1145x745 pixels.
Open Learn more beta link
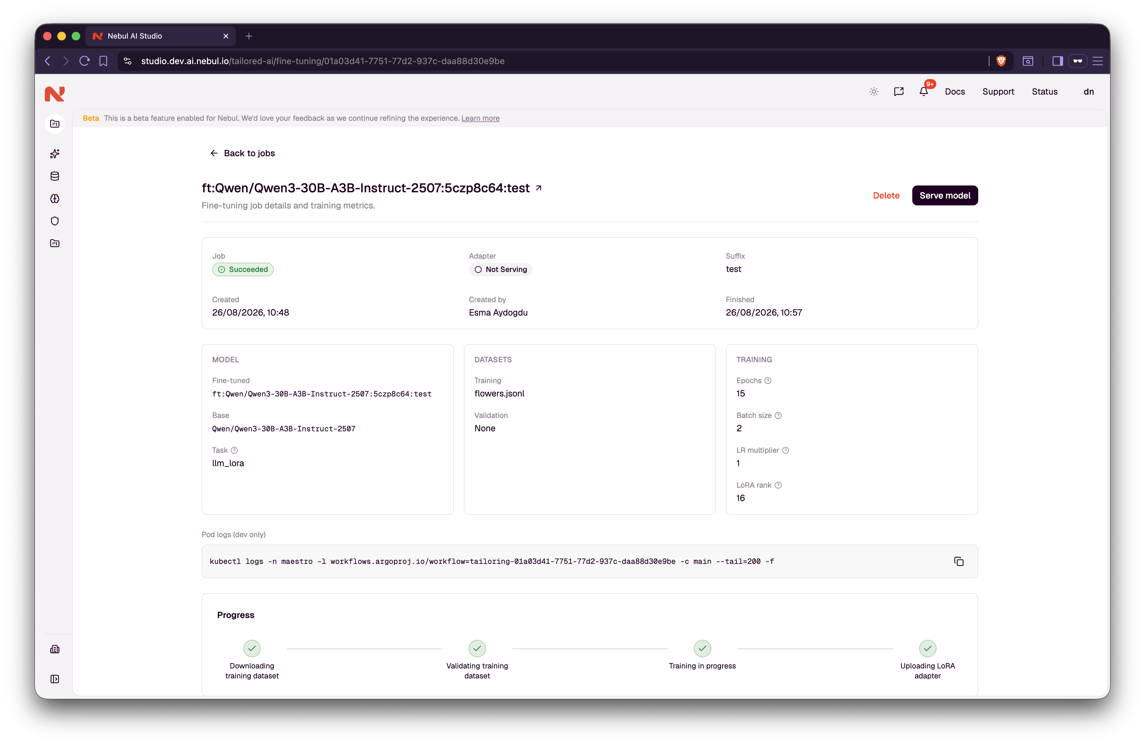pyautogui.click(x=480, y=118)
